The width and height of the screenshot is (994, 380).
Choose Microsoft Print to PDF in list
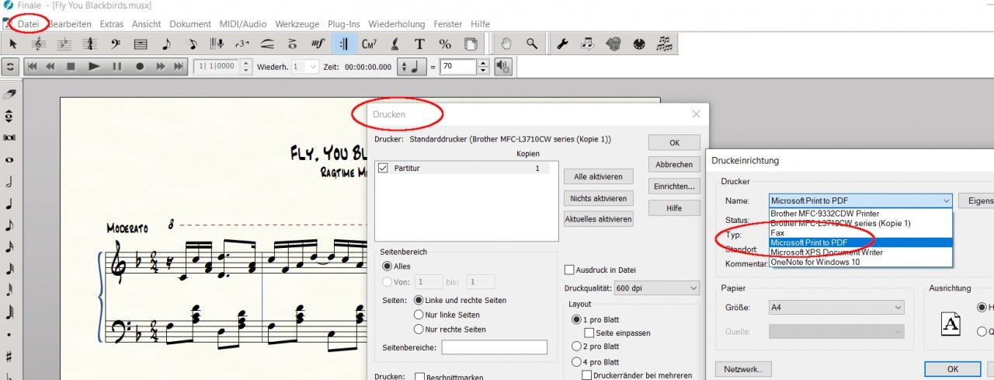point(860,242)
